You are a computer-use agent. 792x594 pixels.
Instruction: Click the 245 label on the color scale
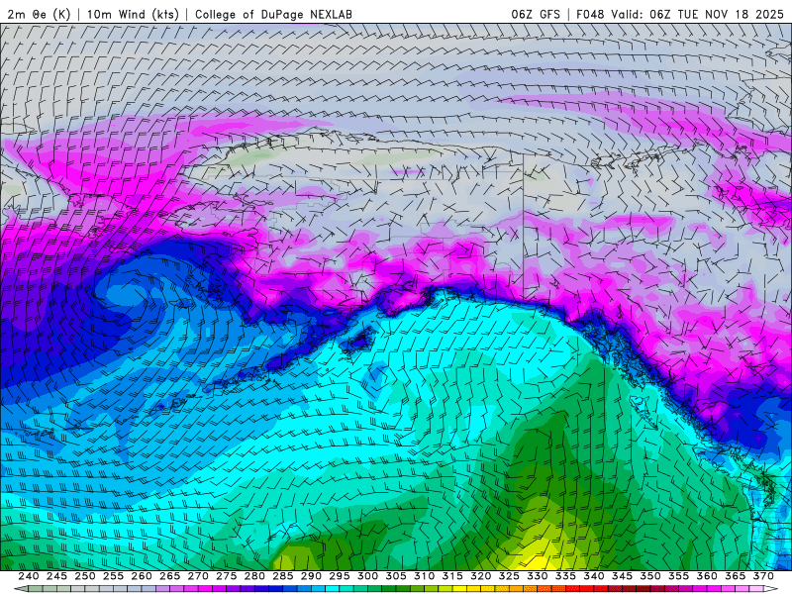pyautogui.click(x=56, y=576)
